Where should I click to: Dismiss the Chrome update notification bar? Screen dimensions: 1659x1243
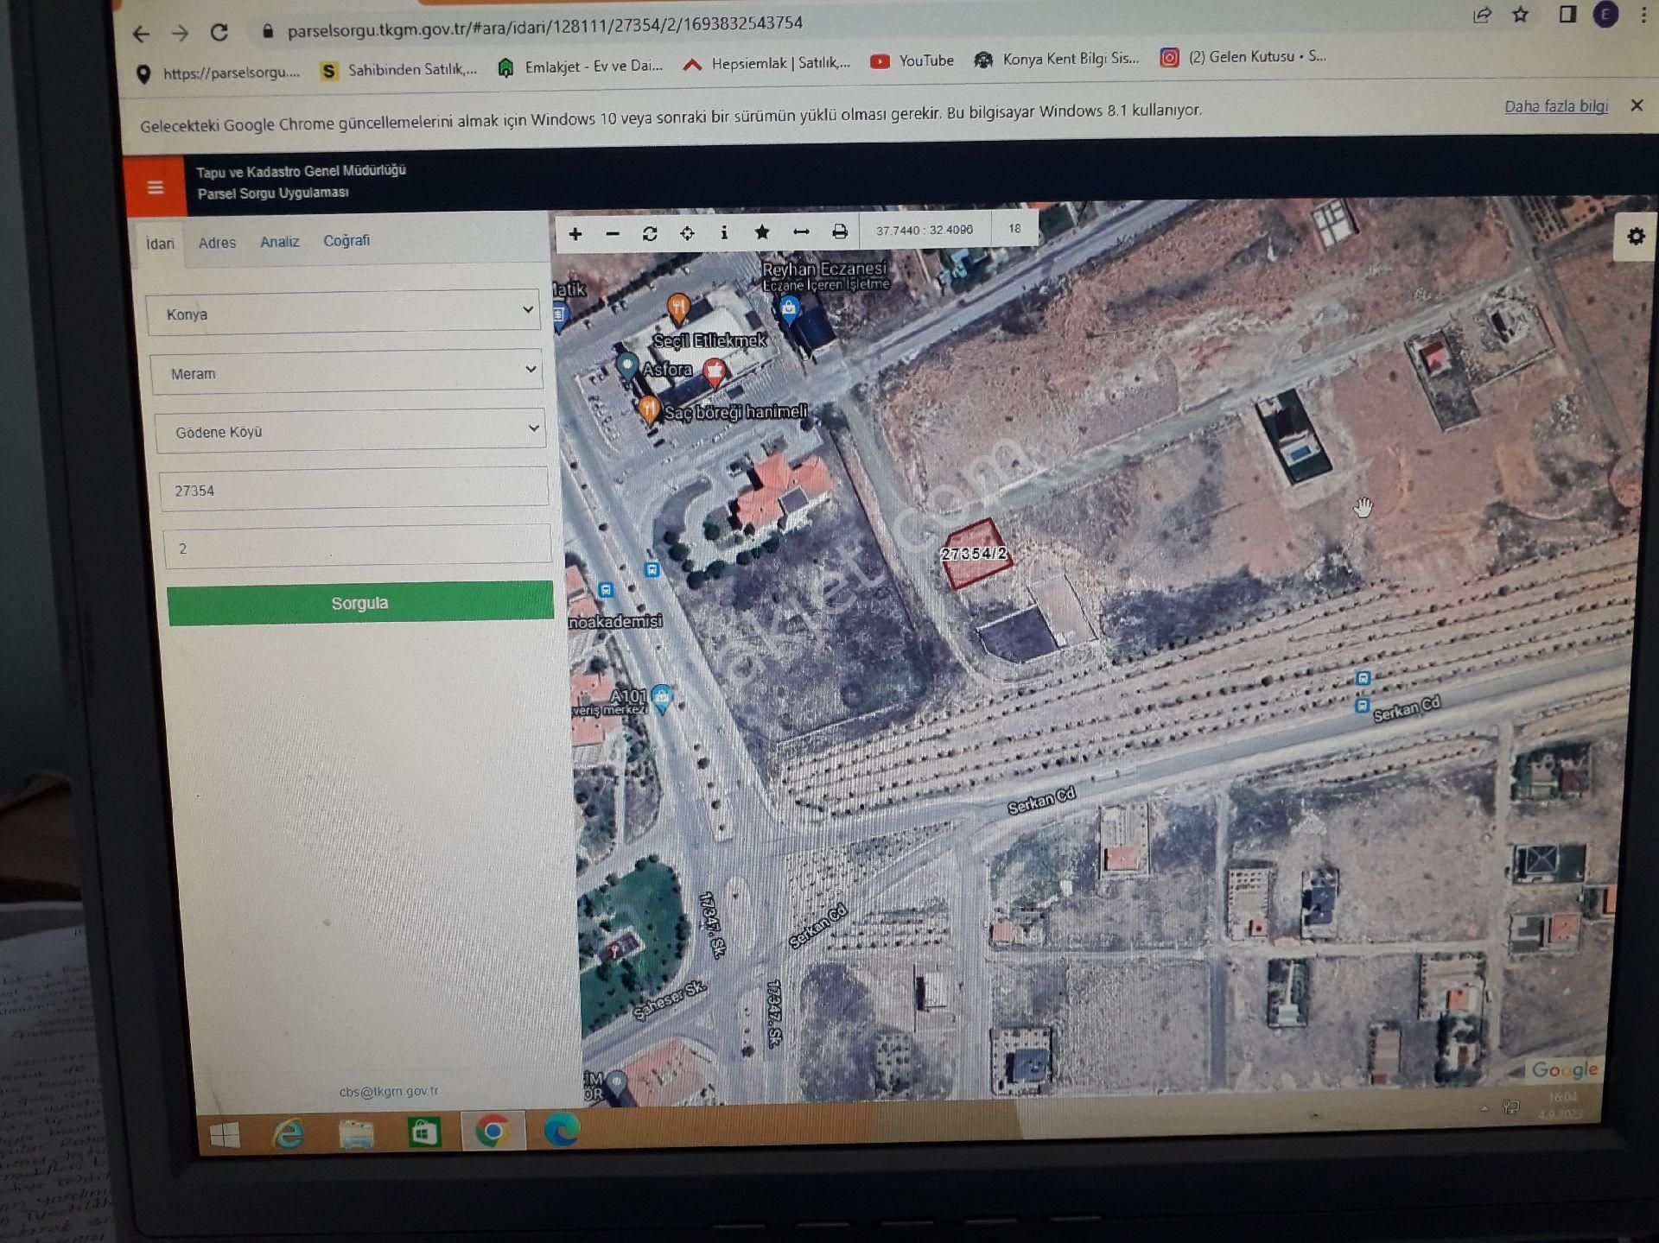coord(1637,105)
